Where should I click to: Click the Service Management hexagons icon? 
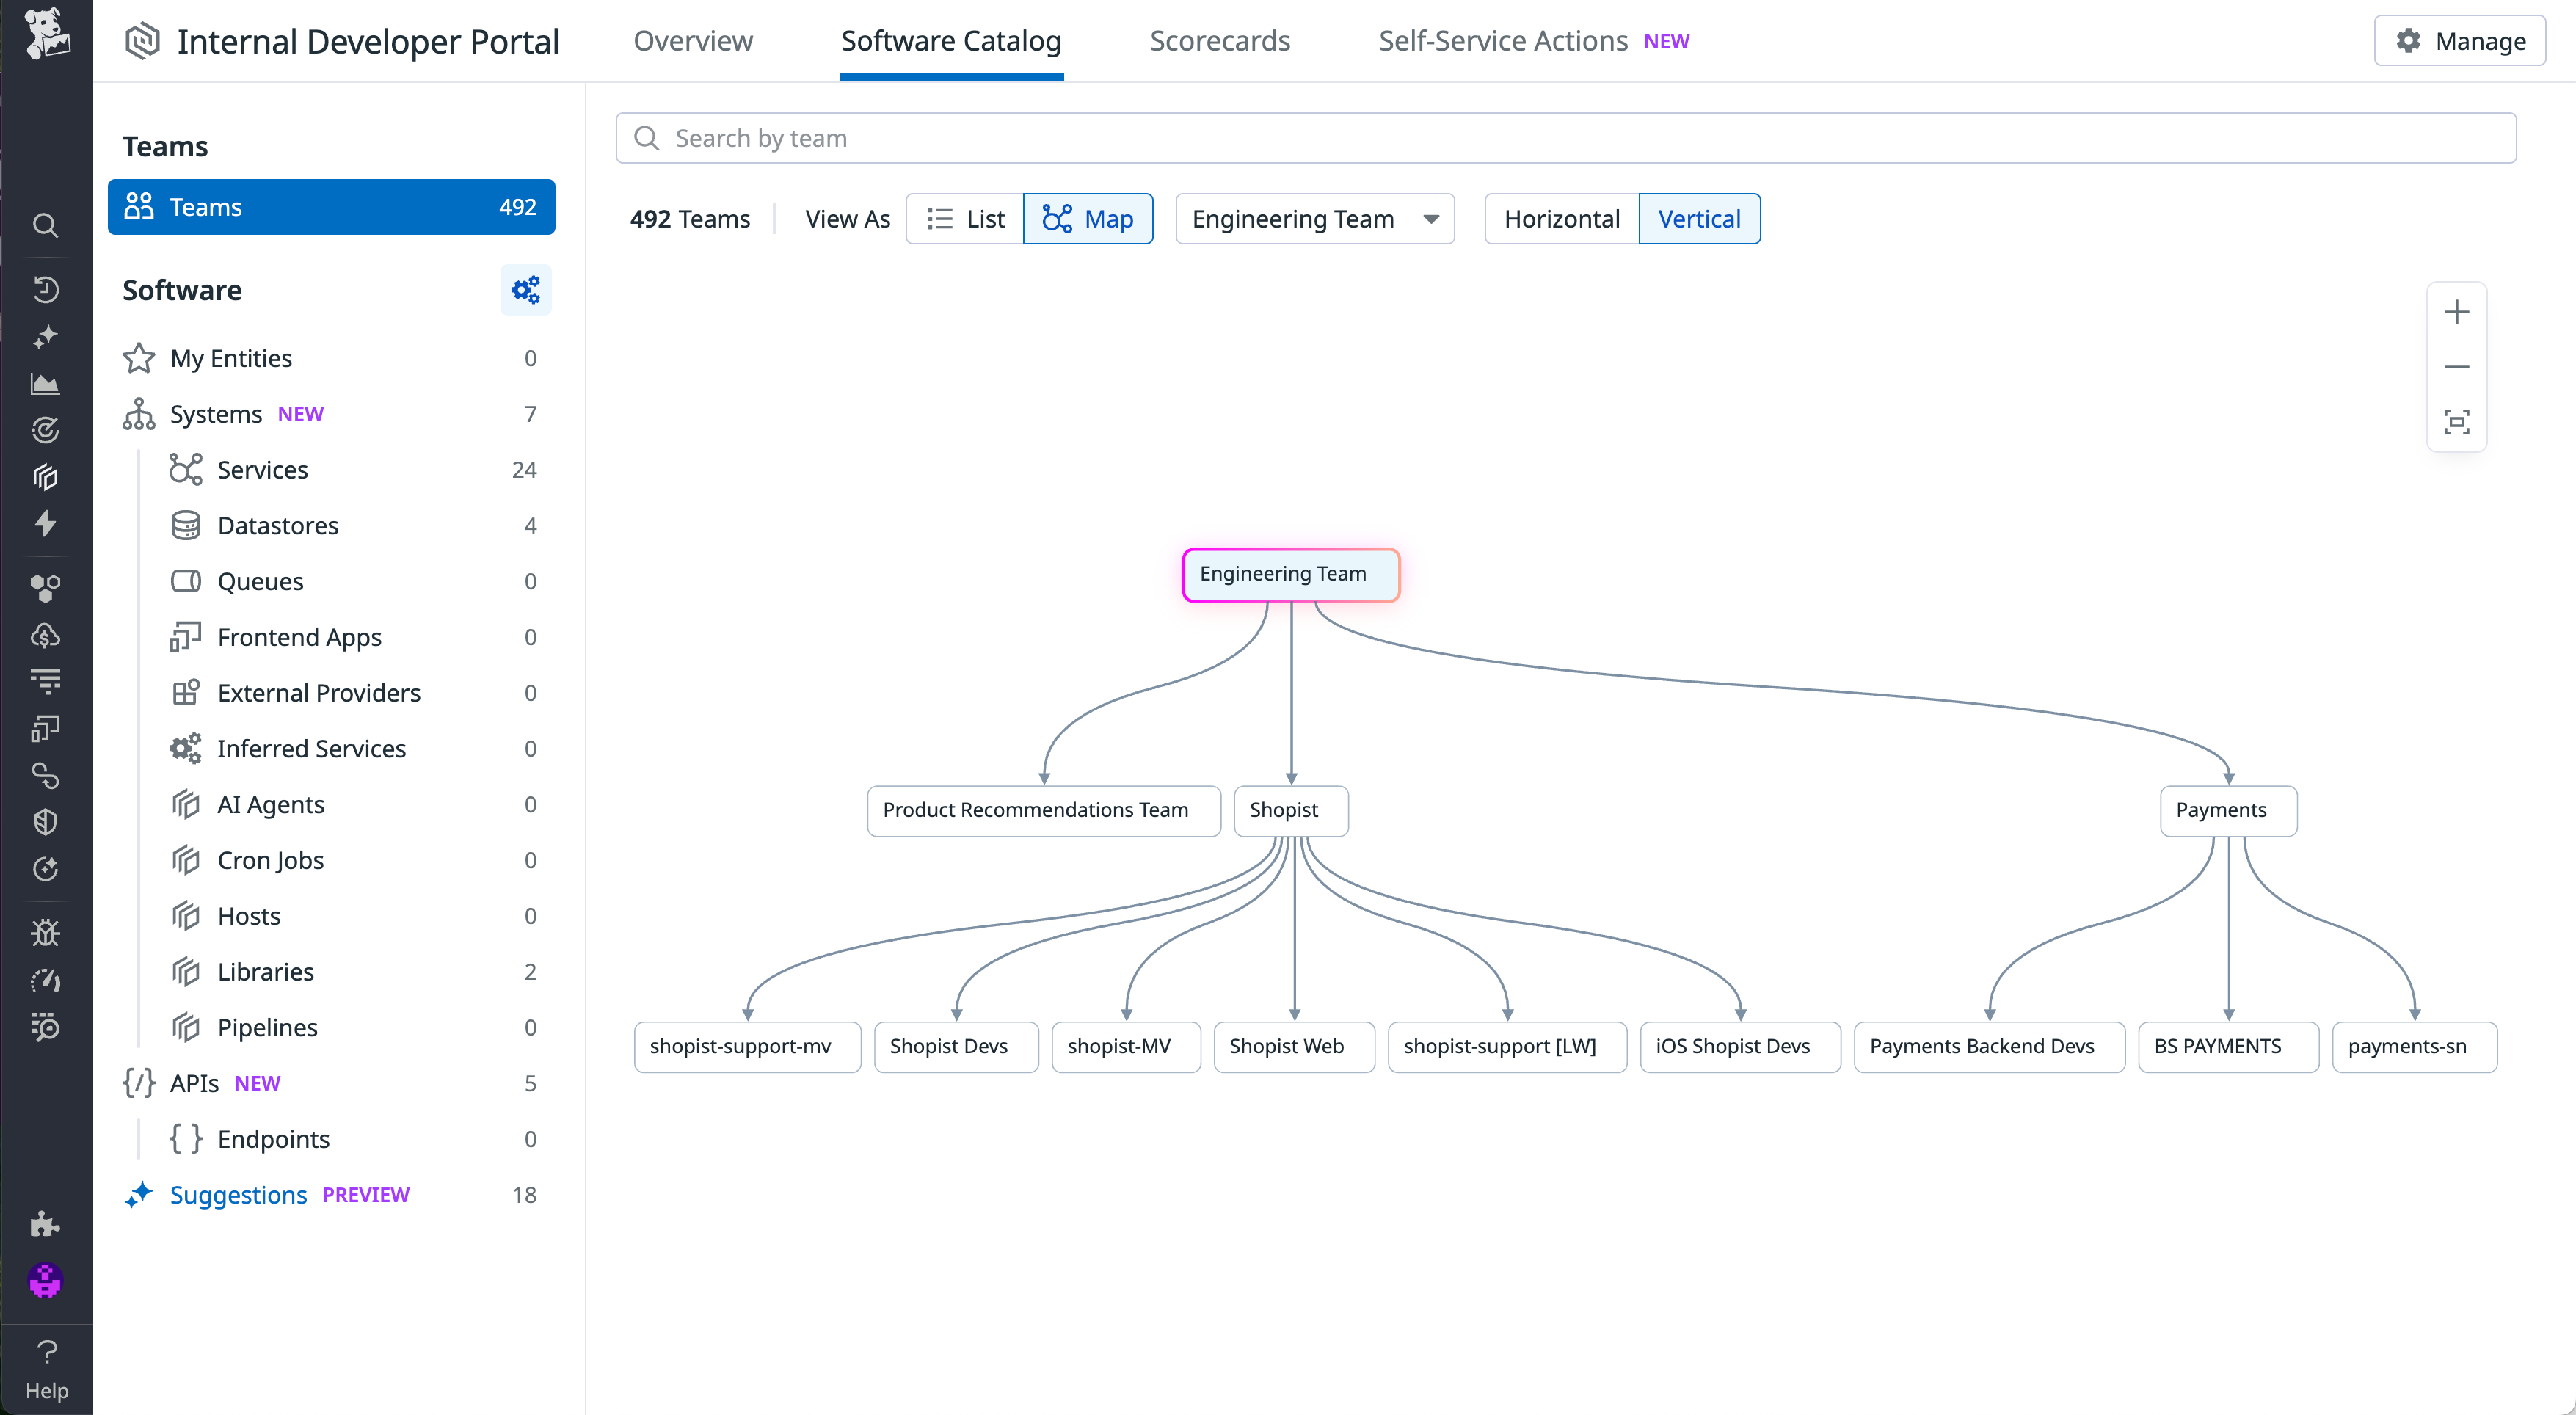(46, 588)
